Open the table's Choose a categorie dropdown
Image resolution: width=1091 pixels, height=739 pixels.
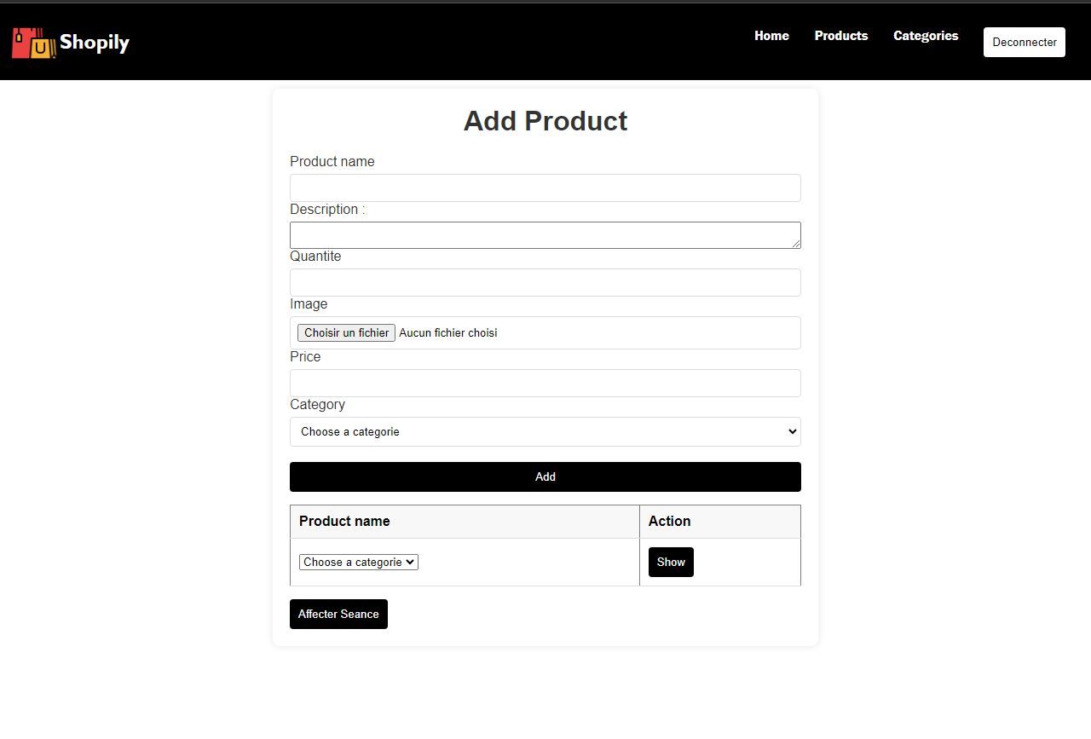tap(358, 563)
